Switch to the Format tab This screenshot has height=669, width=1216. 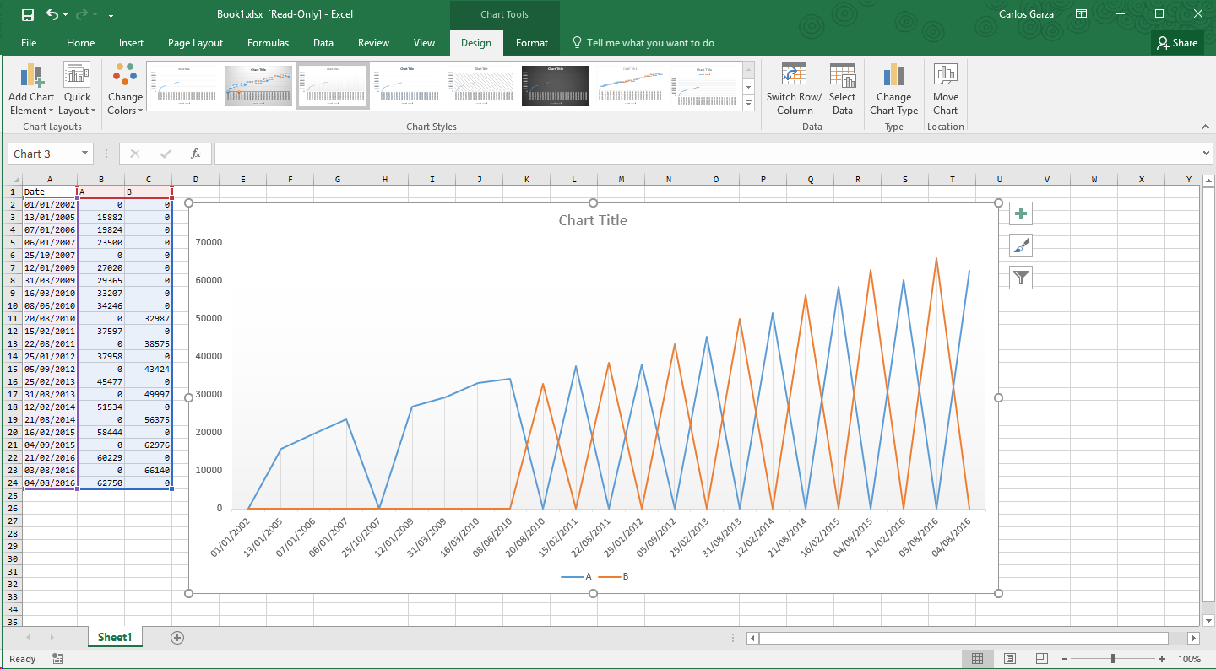(531, 42)
